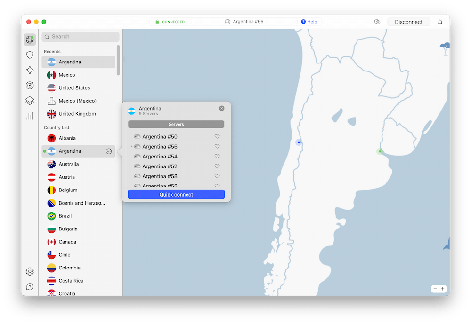The height and width of the screenshot is (324, 471).
Task: Connect to United Kingdom in Recents
Action: point(78,114)
